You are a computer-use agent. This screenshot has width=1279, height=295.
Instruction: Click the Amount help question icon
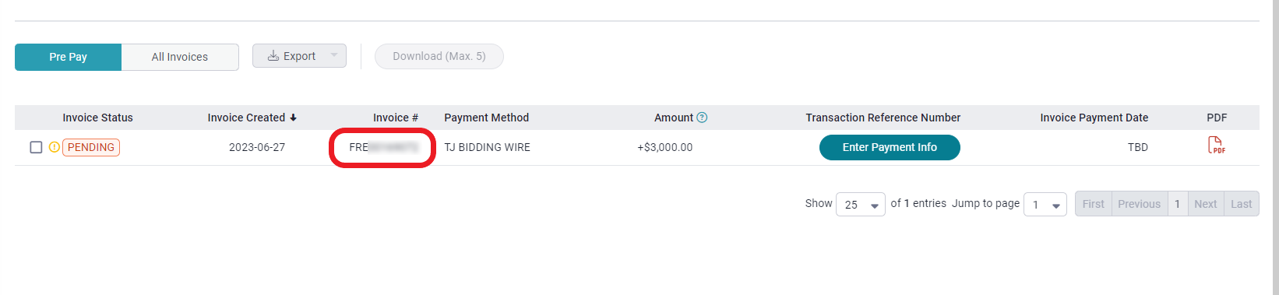[702, 118]
